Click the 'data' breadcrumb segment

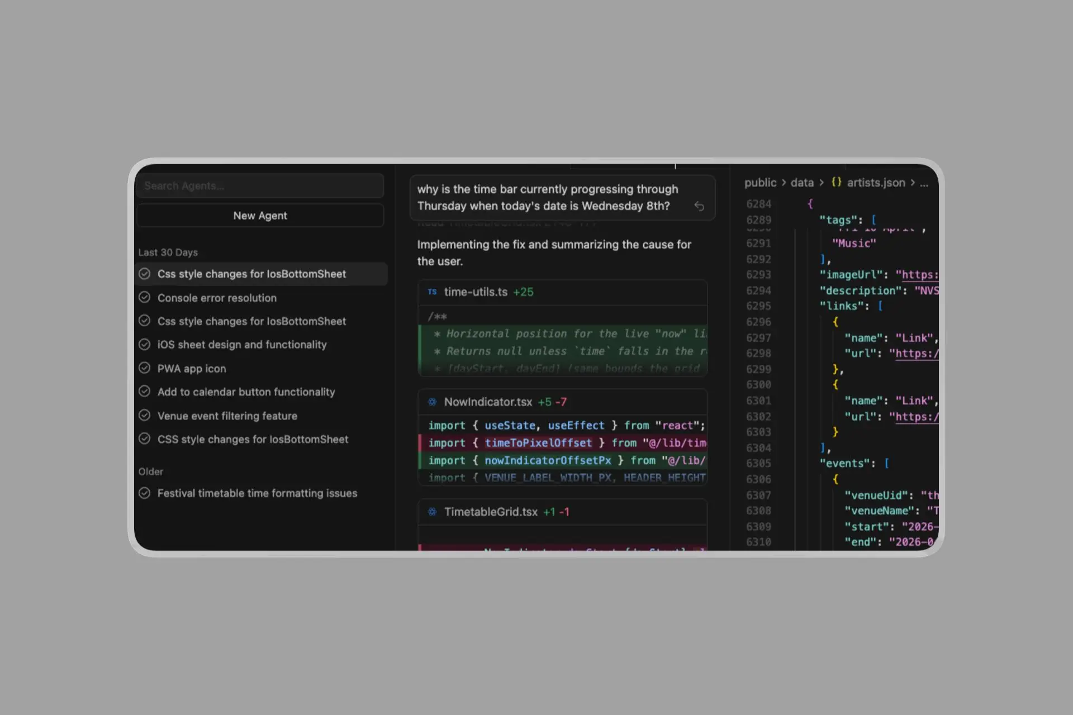[802, 183]
